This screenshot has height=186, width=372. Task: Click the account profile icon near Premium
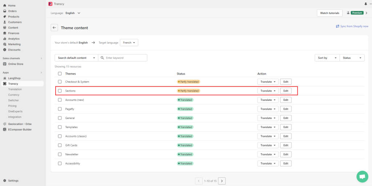(348, 13)
